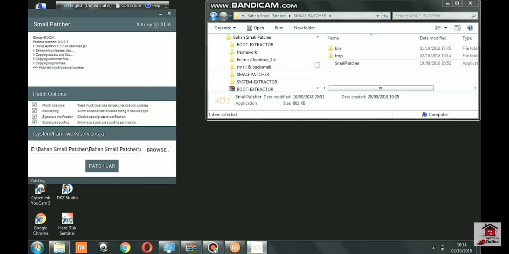Click the search magnifier in Explorer
This screenshot has width=509, height=254.
click(x=473, y=16)
